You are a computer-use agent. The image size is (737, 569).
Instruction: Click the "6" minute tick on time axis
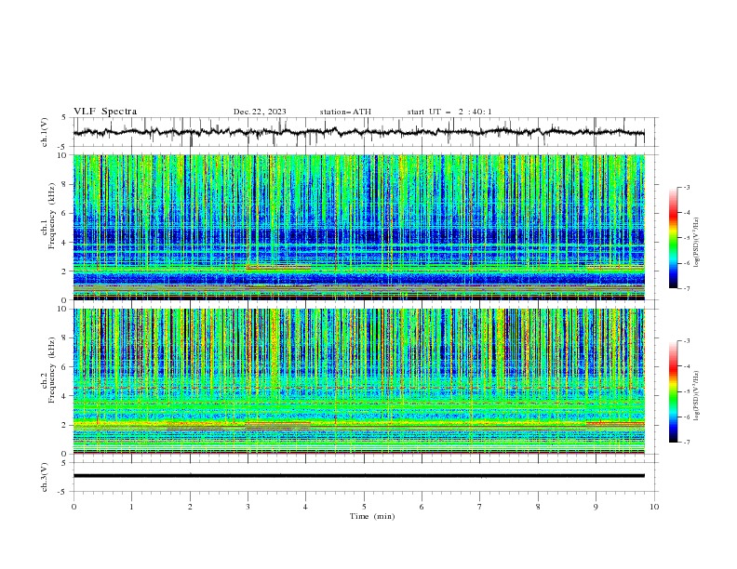(x=422, y=507)
